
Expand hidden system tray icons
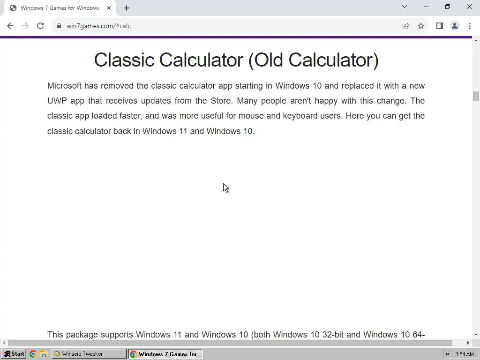[447, 354]
